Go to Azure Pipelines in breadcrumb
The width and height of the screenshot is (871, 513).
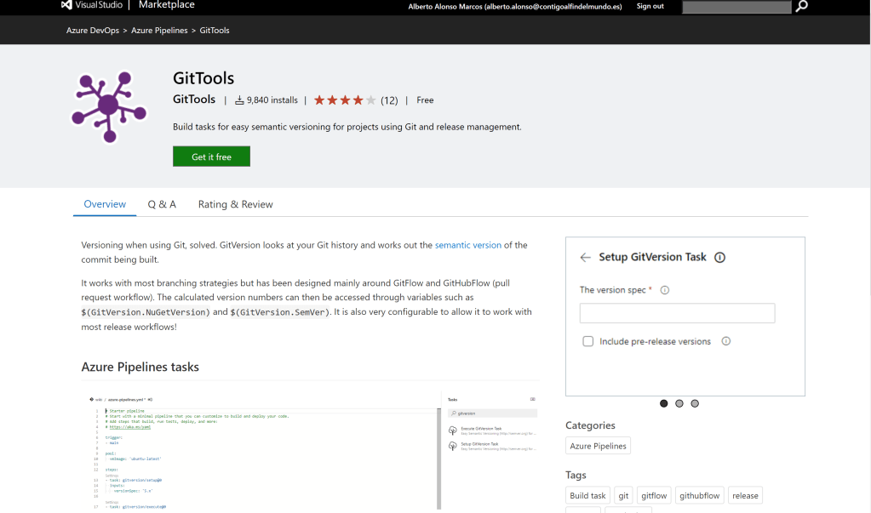tap(159, 31)
